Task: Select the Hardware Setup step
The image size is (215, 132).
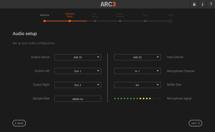Action: point(70,21)
